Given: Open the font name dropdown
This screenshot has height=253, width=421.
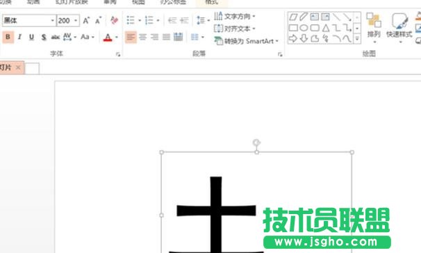Looking at the screenshot, I should (53, 20).
